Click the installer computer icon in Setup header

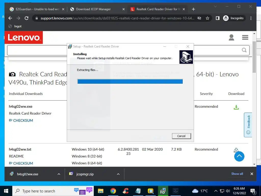pyautogui.click(x=186, y=57)
